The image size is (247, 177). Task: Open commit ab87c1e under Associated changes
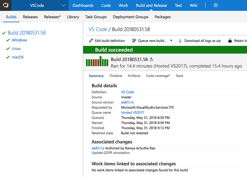click(98, 148)
